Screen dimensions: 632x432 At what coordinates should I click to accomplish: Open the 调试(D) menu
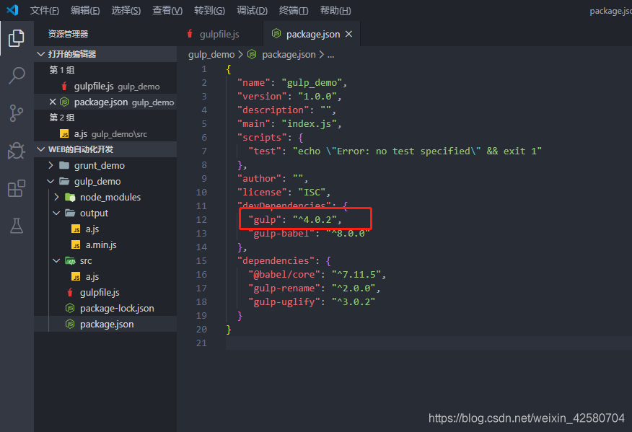click(x=252, y=11)
